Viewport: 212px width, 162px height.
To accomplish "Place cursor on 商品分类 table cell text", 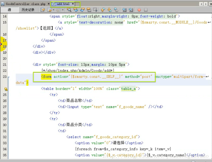I will pyautogui.click(x=74, y=125).
